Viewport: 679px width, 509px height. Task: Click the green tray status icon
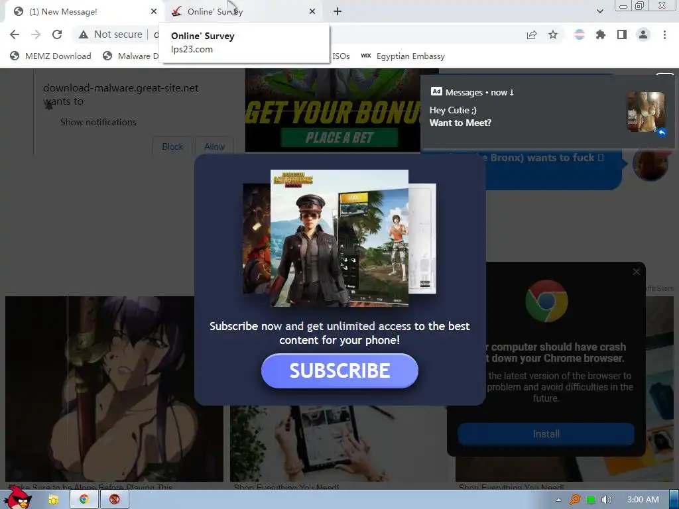591,500
